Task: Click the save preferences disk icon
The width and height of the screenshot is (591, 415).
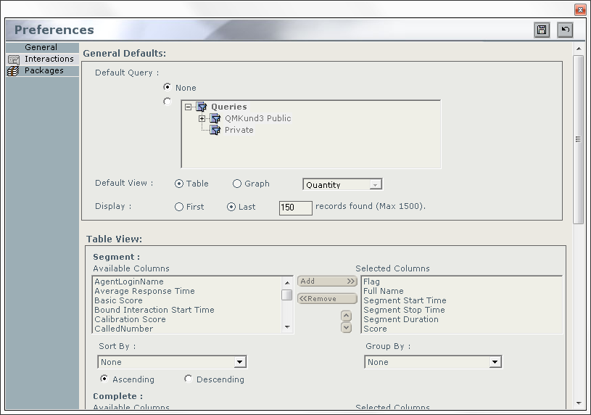Action: tap(542, 30)
